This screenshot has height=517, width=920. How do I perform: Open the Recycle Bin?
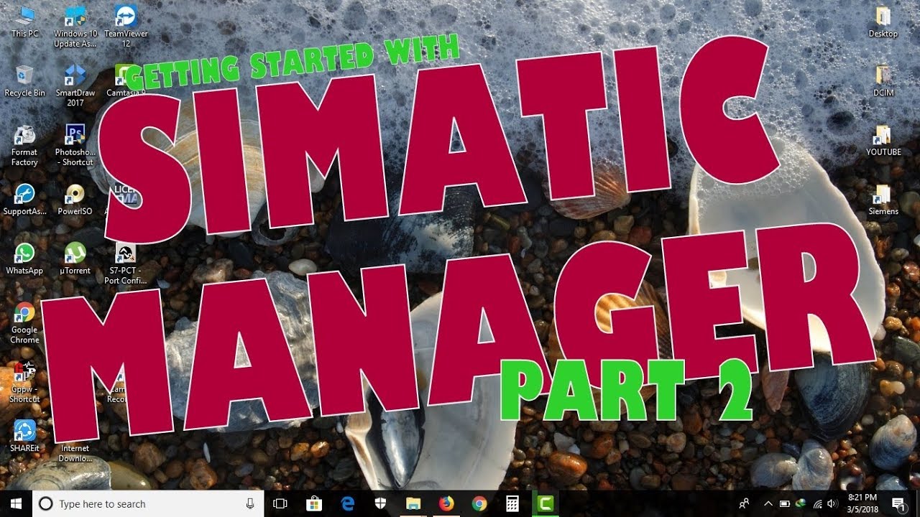coord(25,80)
